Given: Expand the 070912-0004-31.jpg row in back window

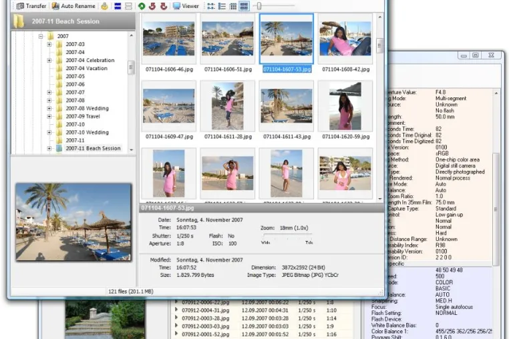Looking at the screenshot, I should [x=176, y=310].
